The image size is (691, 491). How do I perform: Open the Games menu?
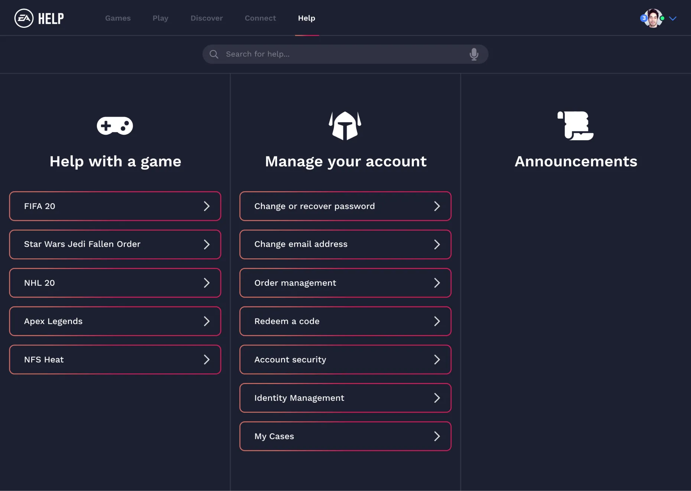tap(118, 18)
